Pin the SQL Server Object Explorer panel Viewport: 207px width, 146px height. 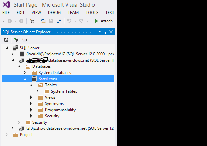(x=105, y=32)
